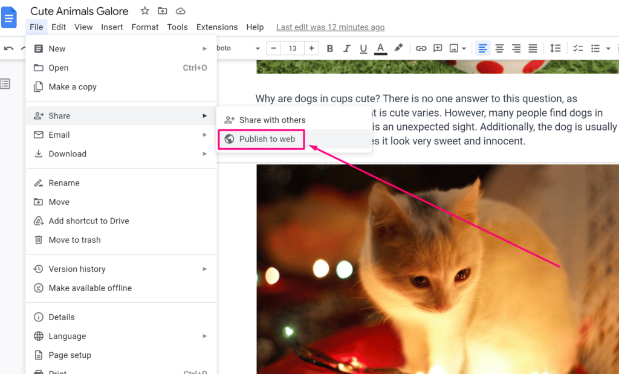Open the View menu
This screenshot has height=374, width=619.
click(x=83, y=27)
